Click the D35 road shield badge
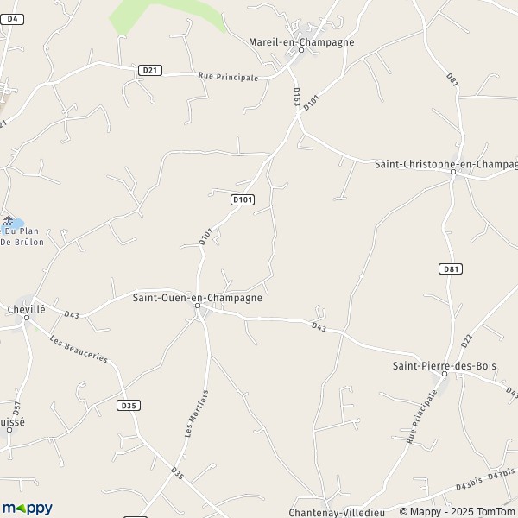The height and width of the screenshot is (518, 518). [129, 406]
